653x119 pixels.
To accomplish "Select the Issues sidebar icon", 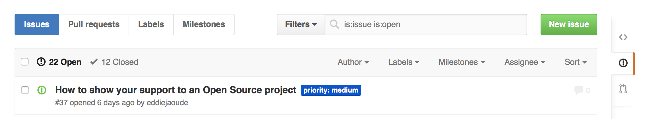I will pyautogui.click(x=623, y=63).
